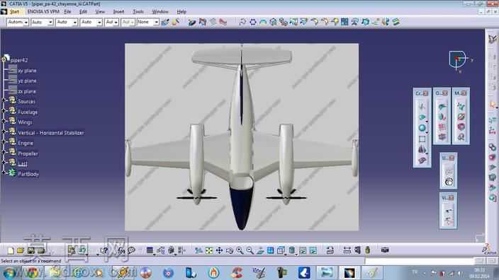Image resolution: width=499 pixels, height=280 pixels.
Task: Close the M.. floating toolbar
Action: [464, 93]
